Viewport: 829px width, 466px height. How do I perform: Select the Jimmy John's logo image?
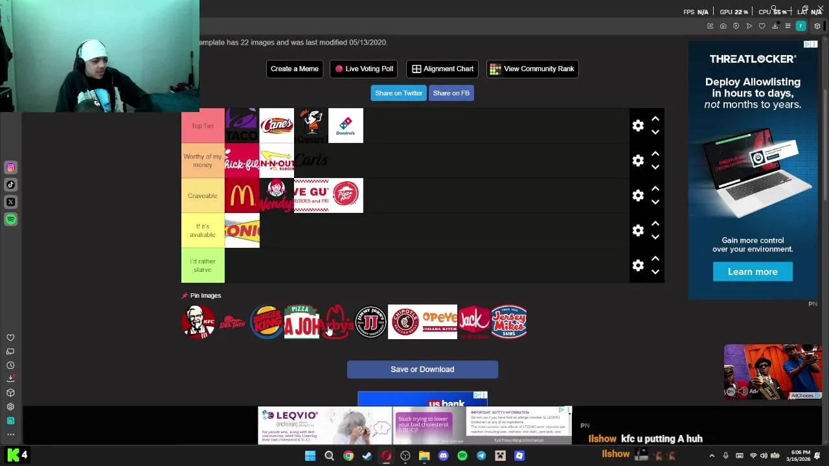pos(370,322)
